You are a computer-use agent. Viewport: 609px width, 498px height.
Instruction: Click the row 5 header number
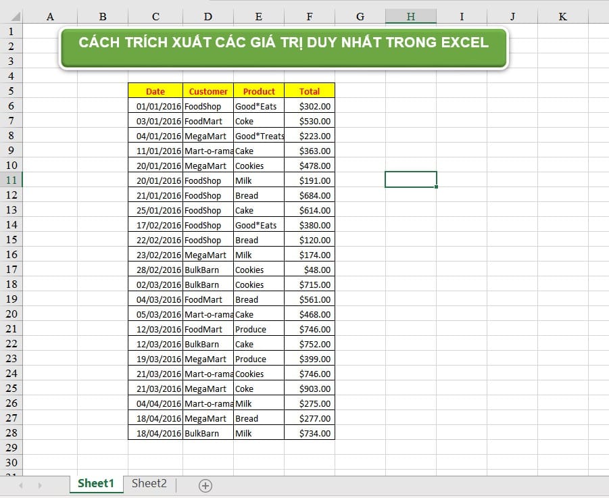(11, 91)
